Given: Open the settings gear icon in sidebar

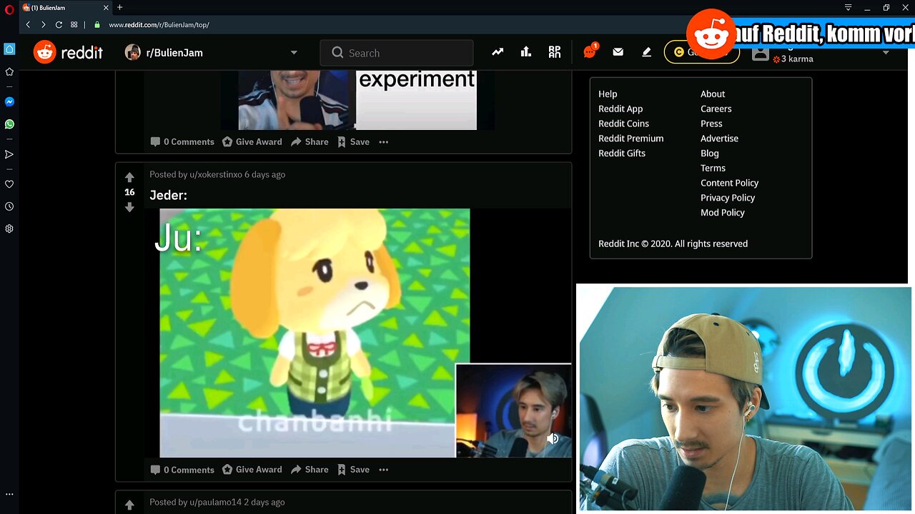Looking at the screenshot, I should point(9,229).
